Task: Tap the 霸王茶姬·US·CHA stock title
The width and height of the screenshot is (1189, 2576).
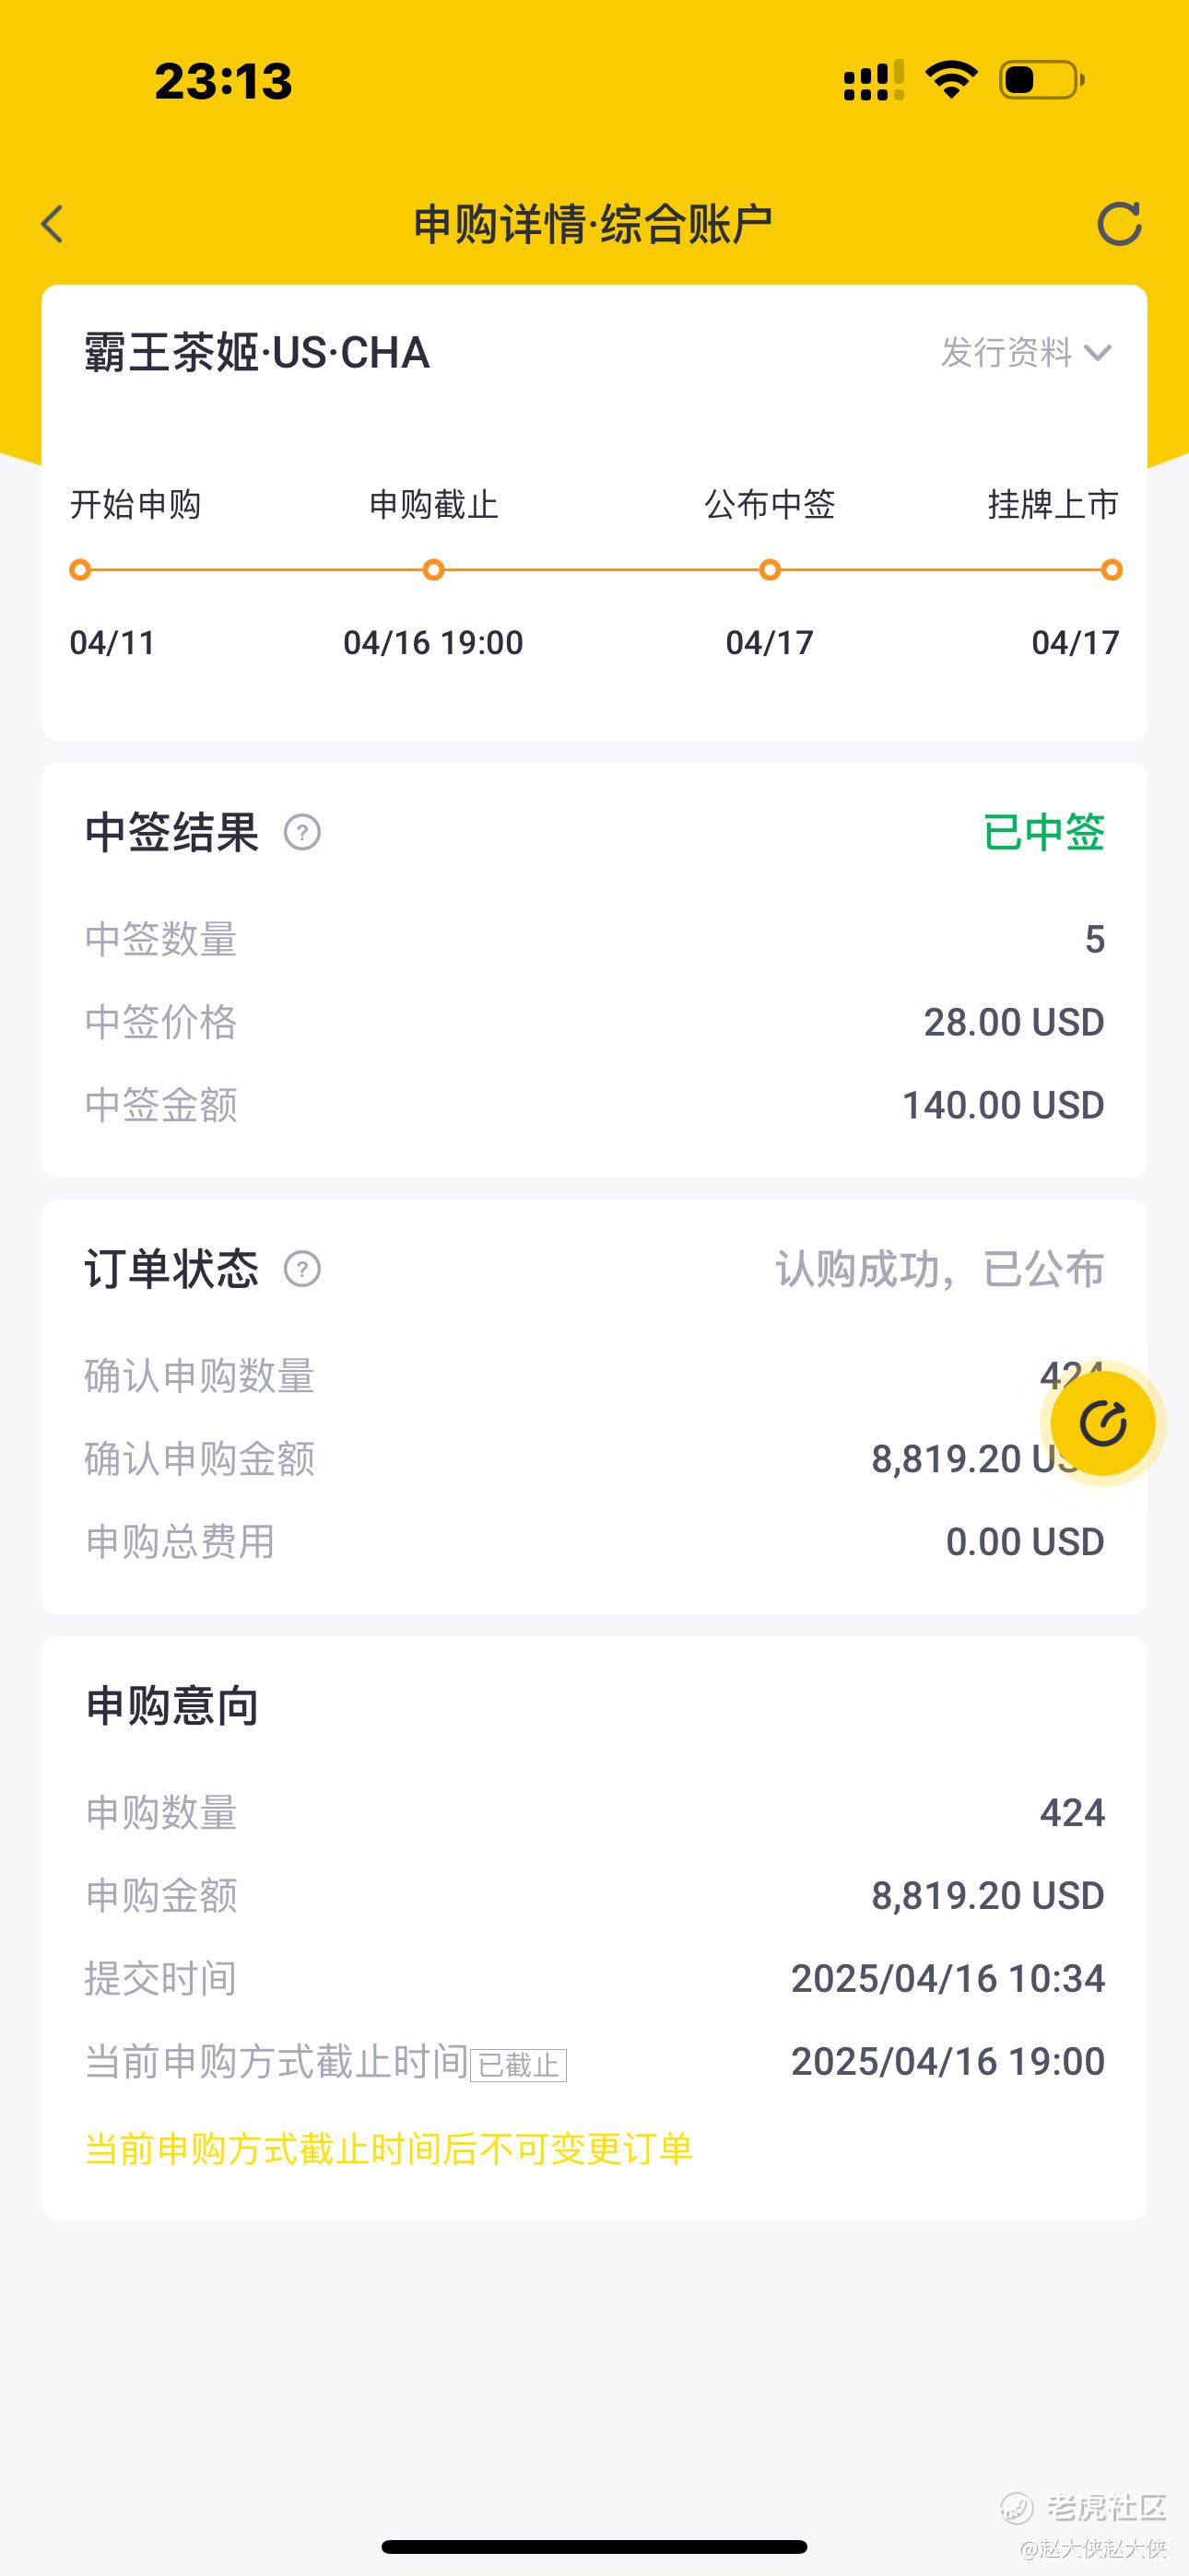Action: click(257, 353)
